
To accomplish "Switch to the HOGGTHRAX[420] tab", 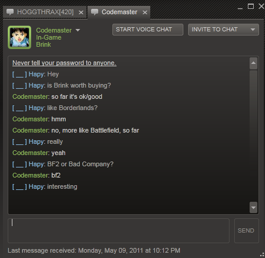I will click(45, 12).
